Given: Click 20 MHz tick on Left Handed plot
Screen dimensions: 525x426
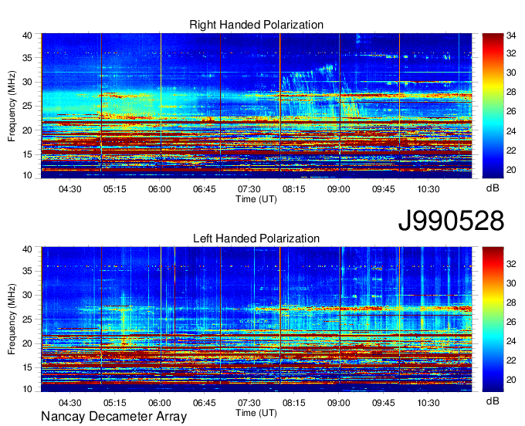Looking at the screenshot, I should 28,343.
